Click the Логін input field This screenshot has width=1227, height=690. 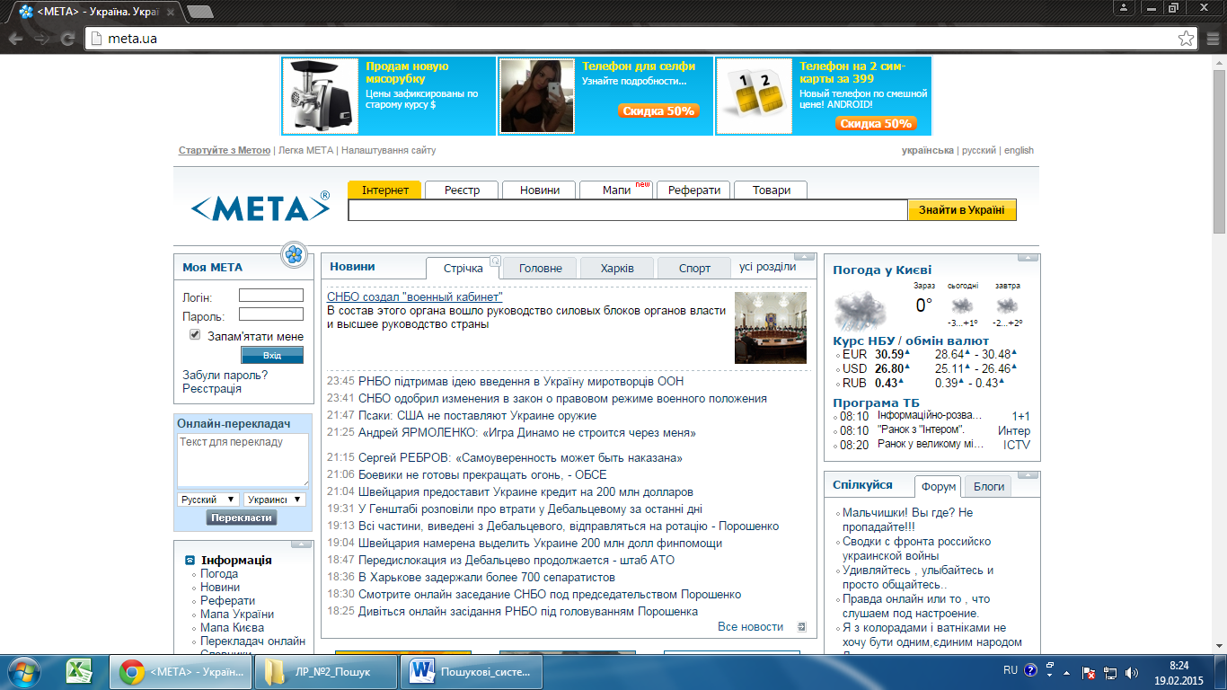pos(271,295)
